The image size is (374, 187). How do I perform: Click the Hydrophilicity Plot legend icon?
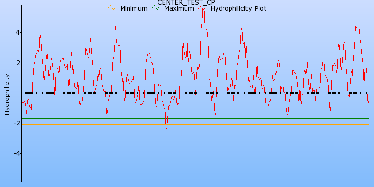tap(202, 8)
